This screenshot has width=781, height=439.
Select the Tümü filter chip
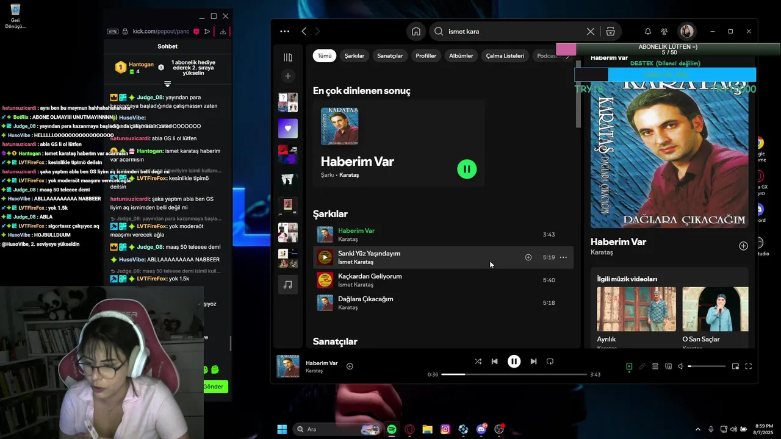click(x=325, y=55)
